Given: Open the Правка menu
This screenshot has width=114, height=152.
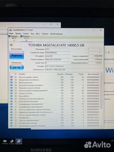Looking at the screenshot, I should [18, 33].
